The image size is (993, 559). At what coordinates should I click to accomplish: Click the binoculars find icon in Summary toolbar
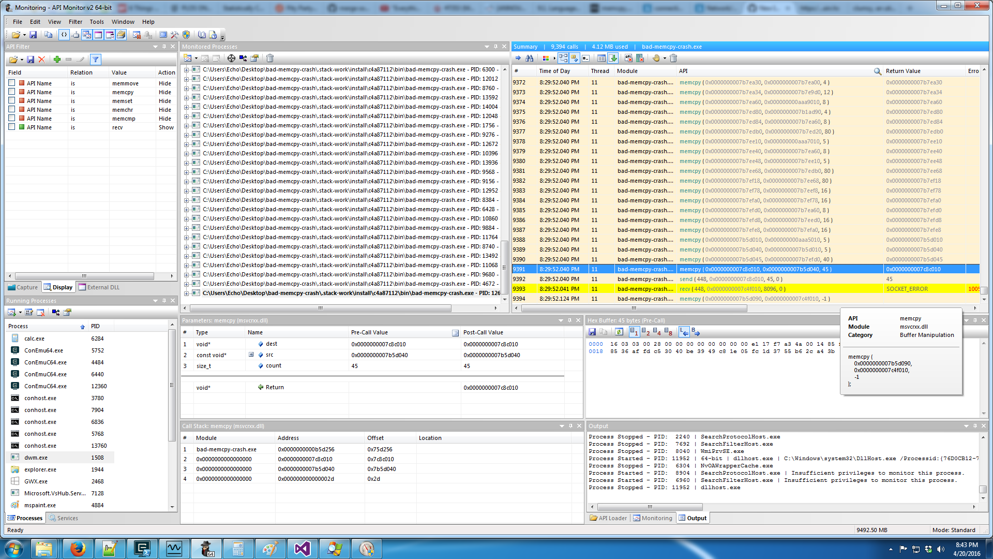point(529,58)
